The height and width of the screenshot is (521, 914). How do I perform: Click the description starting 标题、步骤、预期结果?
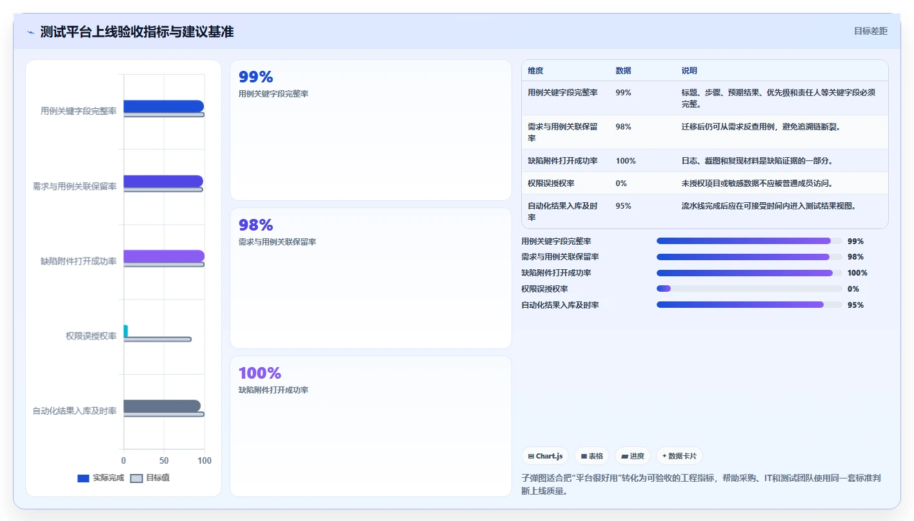[x=779, y=98]
